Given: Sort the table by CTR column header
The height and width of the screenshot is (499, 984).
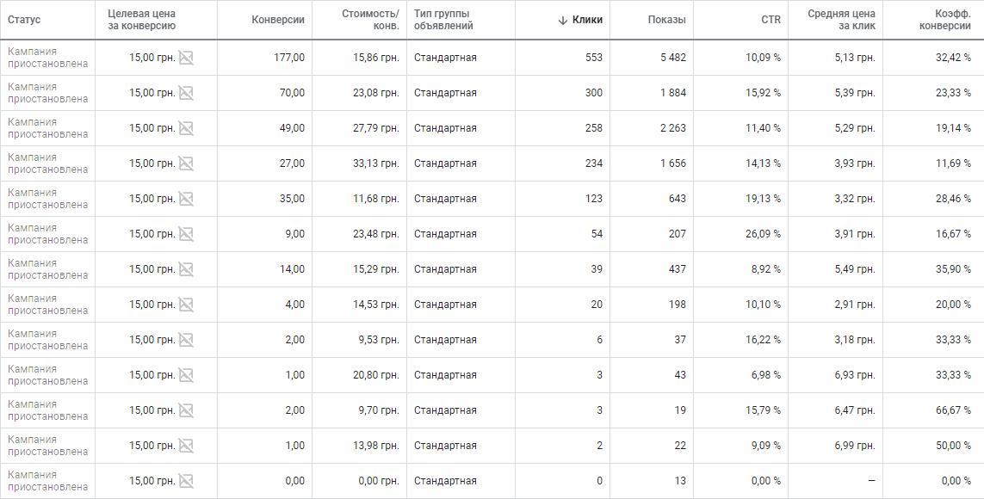Looking at the screenshot, I should tap(770, 20).
